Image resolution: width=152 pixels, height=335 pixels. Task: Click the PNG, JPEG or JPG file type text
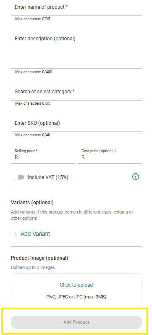point(76,297)
